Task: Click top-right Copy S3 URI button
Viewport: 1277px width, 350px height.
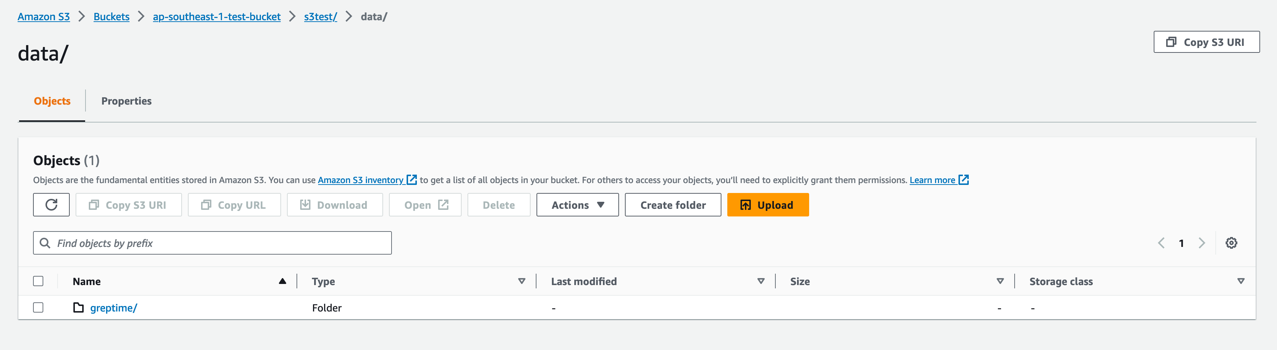Action: click(x=1206, y=42)
